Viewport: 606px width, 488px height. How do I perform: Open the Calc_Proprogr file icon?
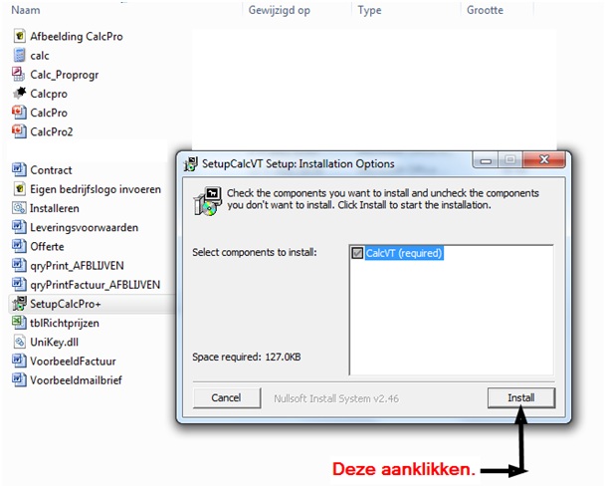19,74
